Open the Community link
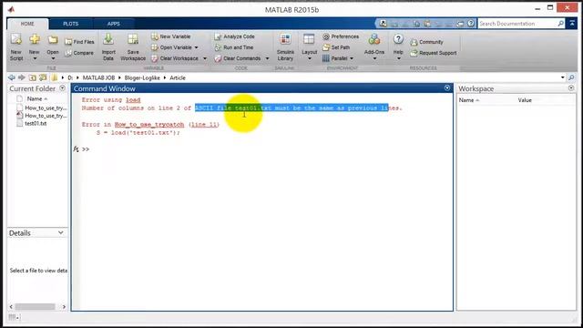Viewport: 583px width, 328px height. click(x=427, y=42)
